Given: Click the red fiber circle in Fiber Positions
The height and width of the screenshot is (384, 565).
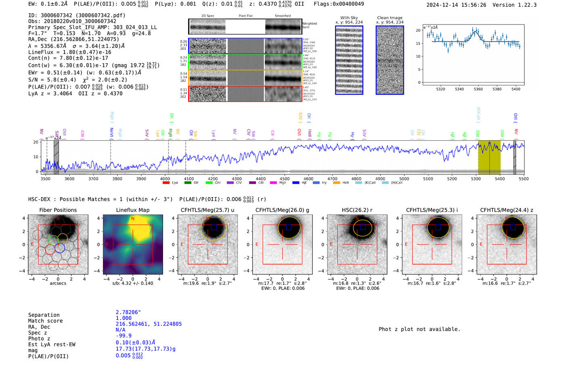Looking at the screenshot, I should [x=50, y=249].
